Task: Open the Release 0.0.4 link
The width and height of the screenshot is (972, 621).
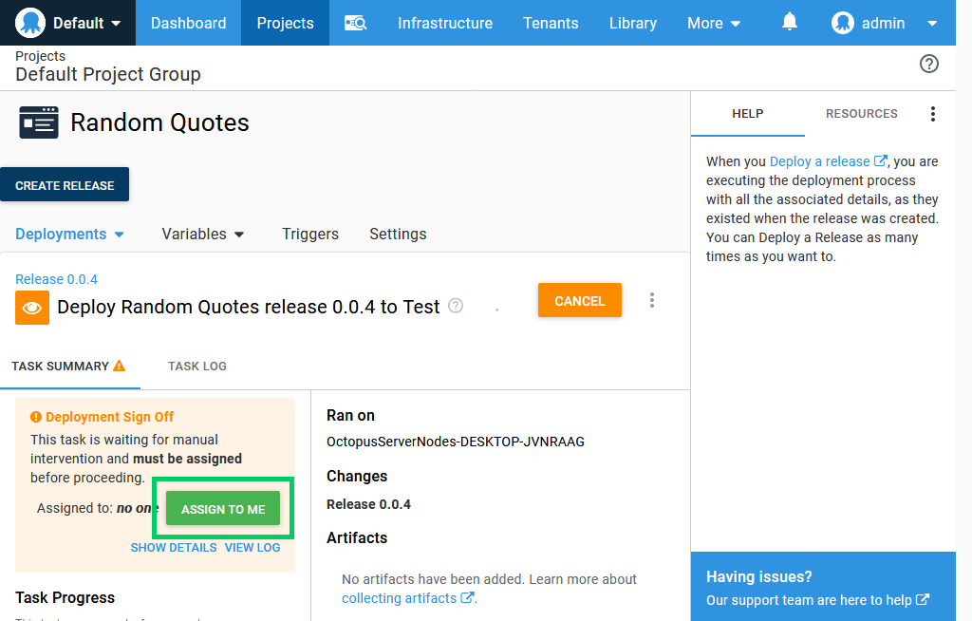Action: point(56,279)
